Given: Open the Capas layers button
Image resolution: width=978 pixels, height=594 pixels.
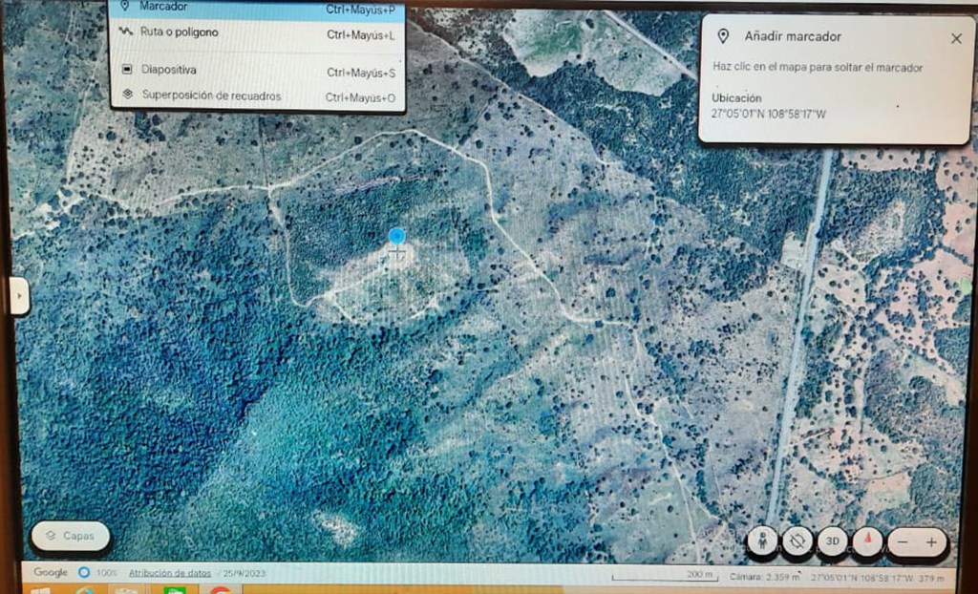Looking at the screenshot, I should [x=71, y=536].
